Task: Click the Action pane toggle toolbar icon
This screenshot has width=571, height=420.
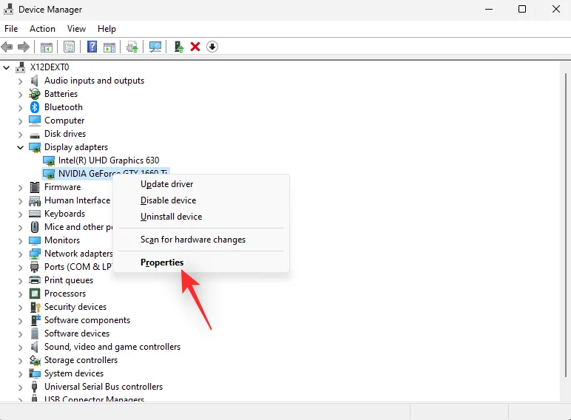Action: tap(109, 47)
